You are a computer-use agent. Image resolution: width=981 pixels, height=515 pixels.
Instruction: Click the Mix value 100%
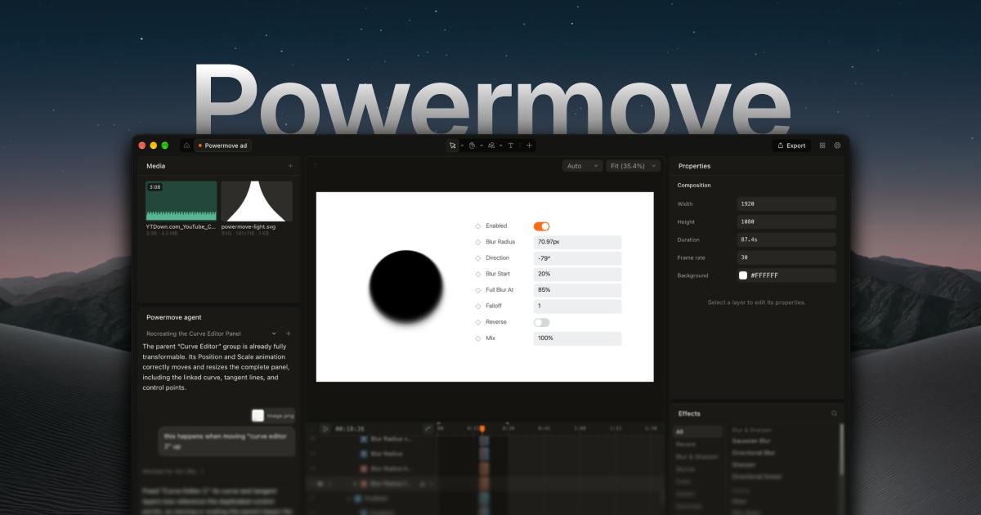pyautogui.click(x=577, y=338)
